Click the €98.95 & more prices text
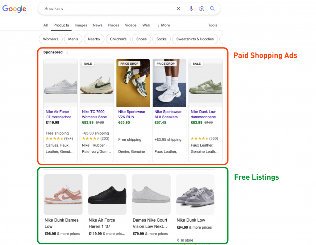Viewport: 316px width, 245px height. click(x=62, y=234)
